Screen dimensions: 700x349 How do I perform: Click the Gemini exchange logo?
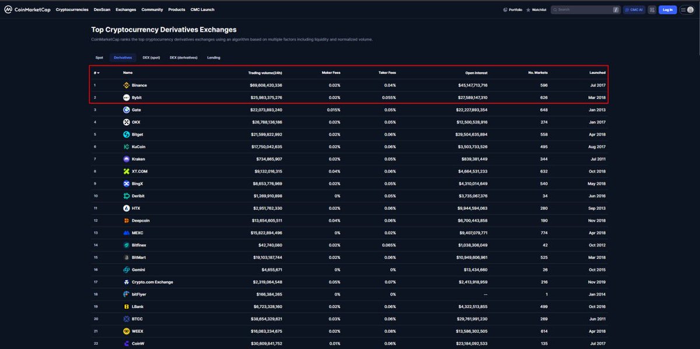click(x=127, y=270)
